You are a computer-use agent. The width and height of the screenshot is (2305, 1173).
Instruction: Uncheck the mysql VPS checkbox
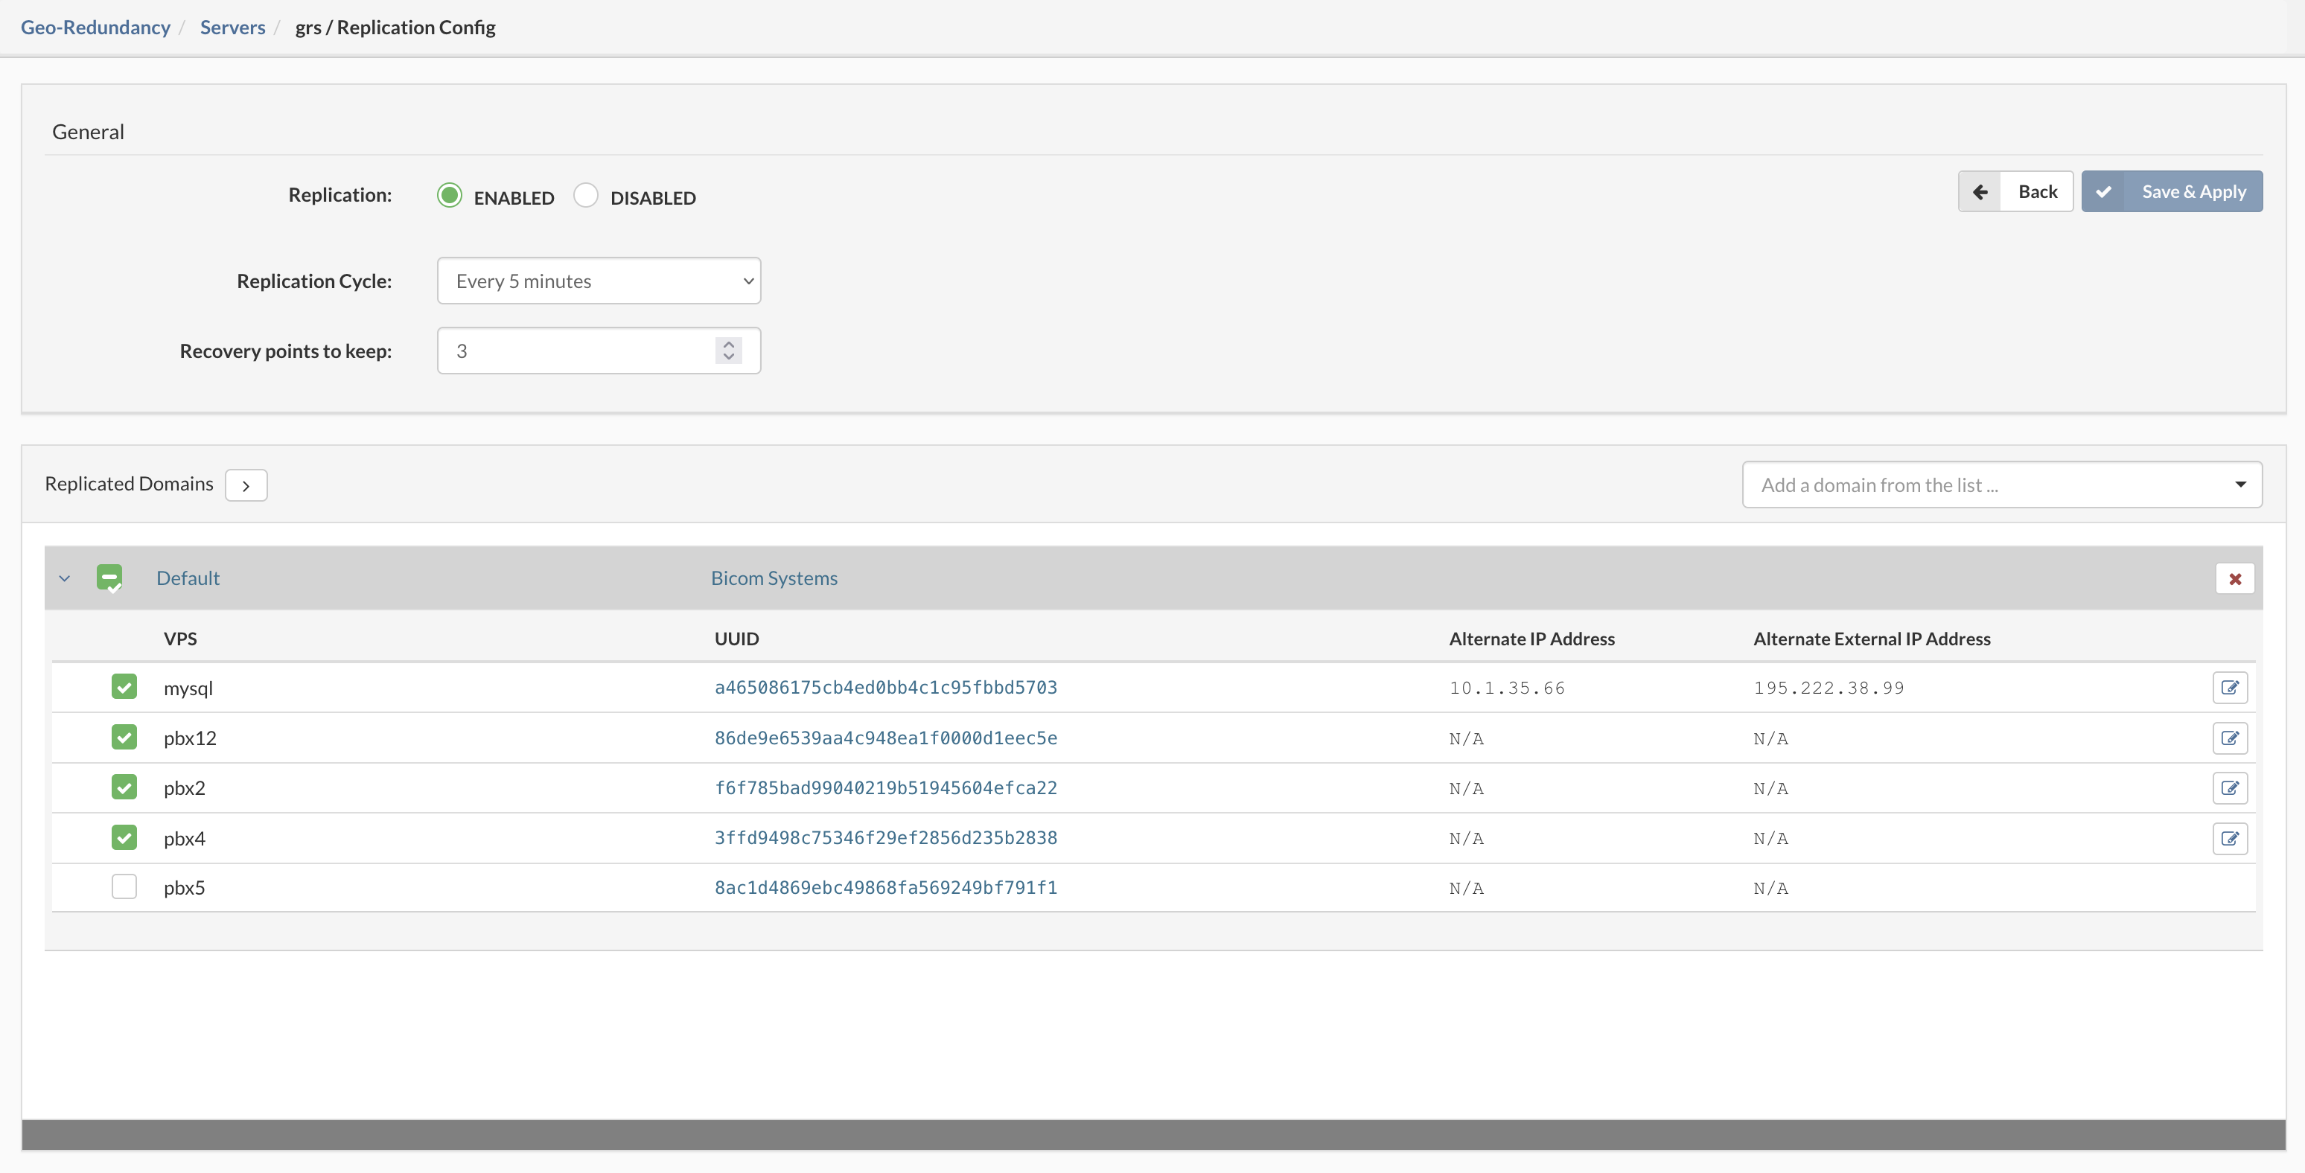(x=124, y=687)
